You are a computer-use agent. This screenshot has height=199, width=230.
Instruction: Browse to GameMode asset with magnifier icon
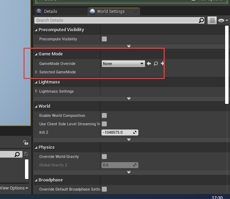coord(156,64)
